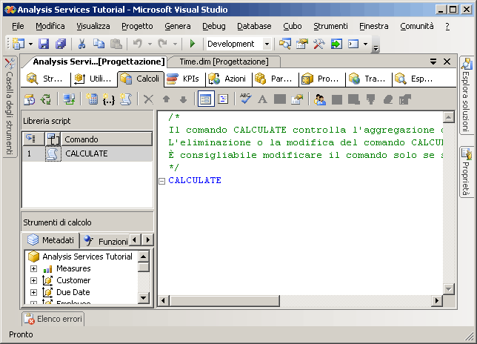Open the active documents list dropdown
This screenshot has width=477, height=344.
433,62
